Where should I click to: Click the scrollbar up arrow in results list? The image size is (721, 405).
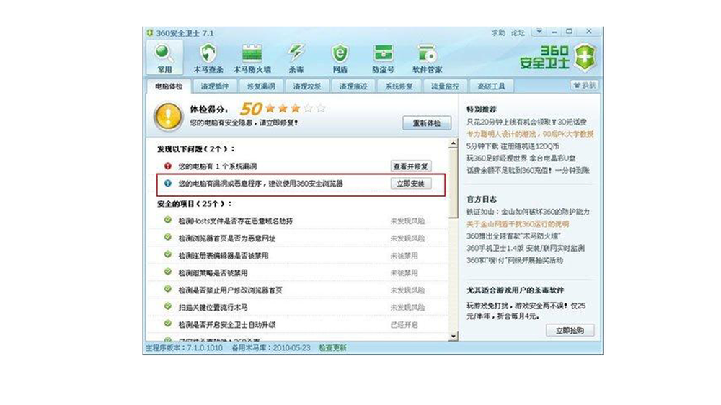[x=453, y=143]
